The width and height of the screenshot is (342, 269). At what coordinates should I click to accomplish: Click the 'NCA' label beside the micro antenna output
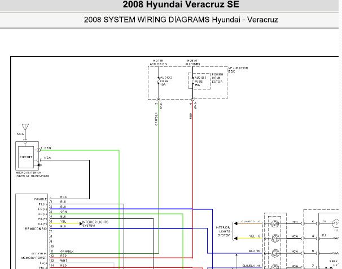pos(47,158)
